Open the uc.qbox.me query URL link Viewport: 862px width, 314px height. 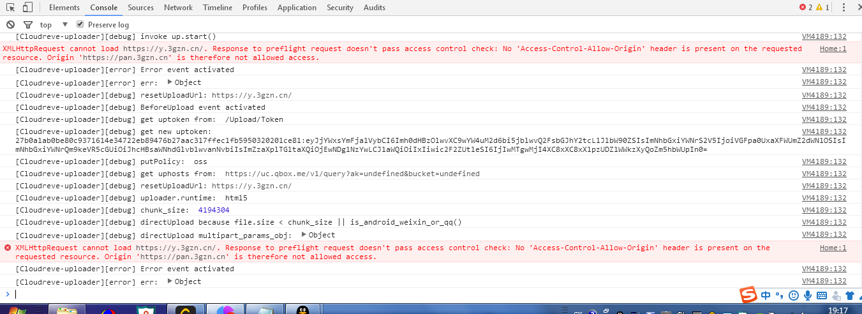point(352,174)
